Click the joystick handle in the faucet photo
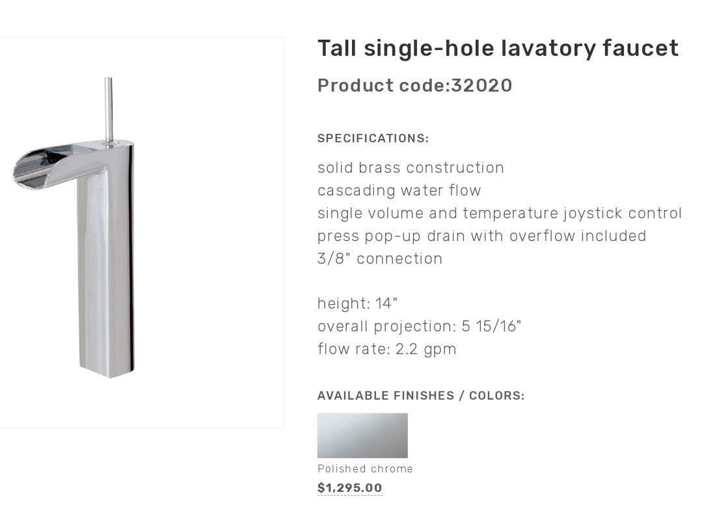 [x=109, y=107]
